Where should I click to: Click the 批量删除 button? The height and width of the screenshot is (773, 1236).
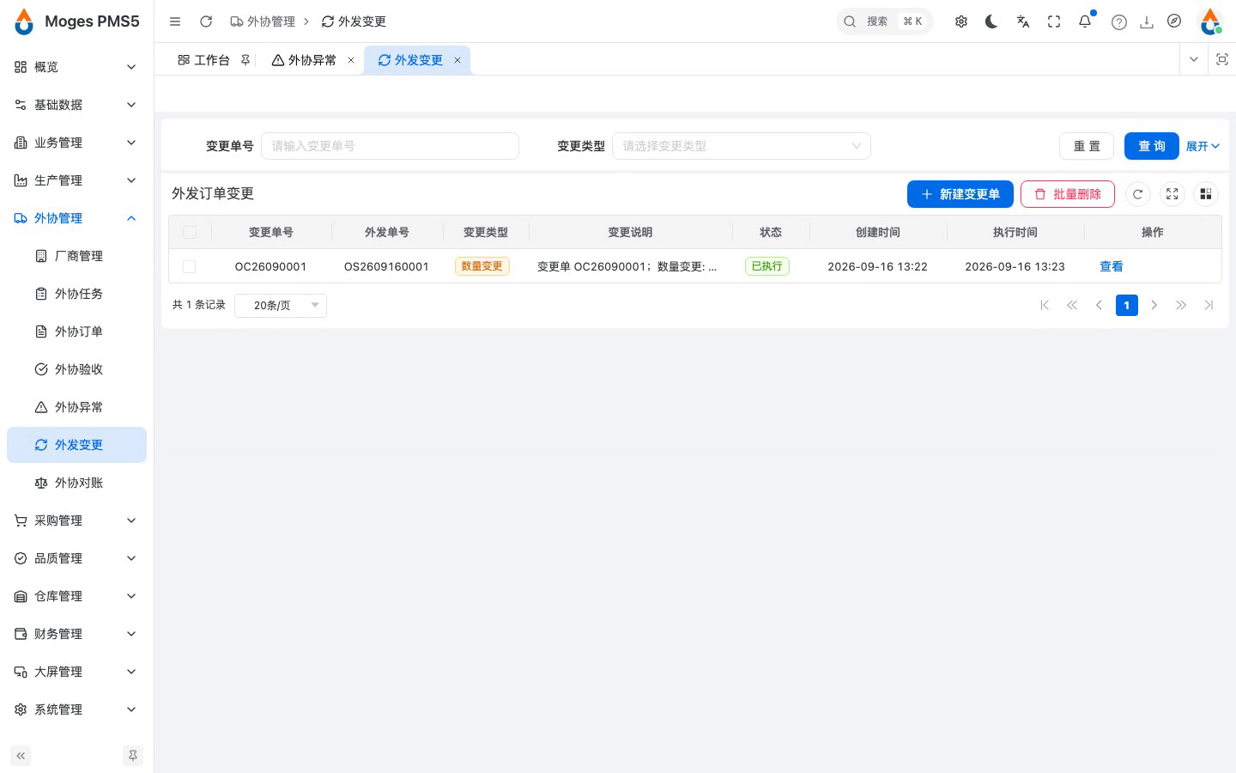tap(1068, 194)
